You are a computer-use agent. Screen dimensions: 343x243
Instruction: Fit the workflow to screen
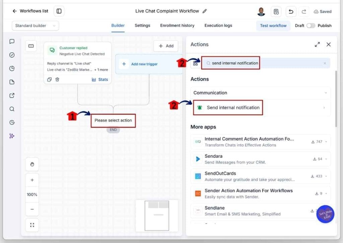(32, 225)
